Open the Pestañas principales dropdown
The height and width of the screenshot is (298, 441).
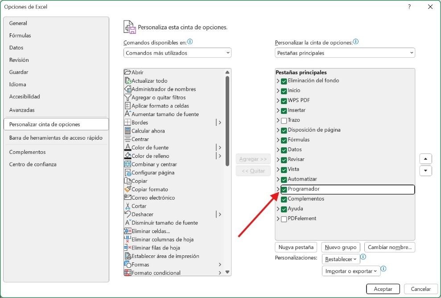pos(345,53)
